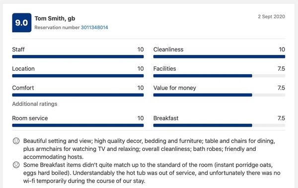Click the blue 9.0 score badge
Viewport: 298px width, 188px height.
pyautogui.click(x=22, y=23)
